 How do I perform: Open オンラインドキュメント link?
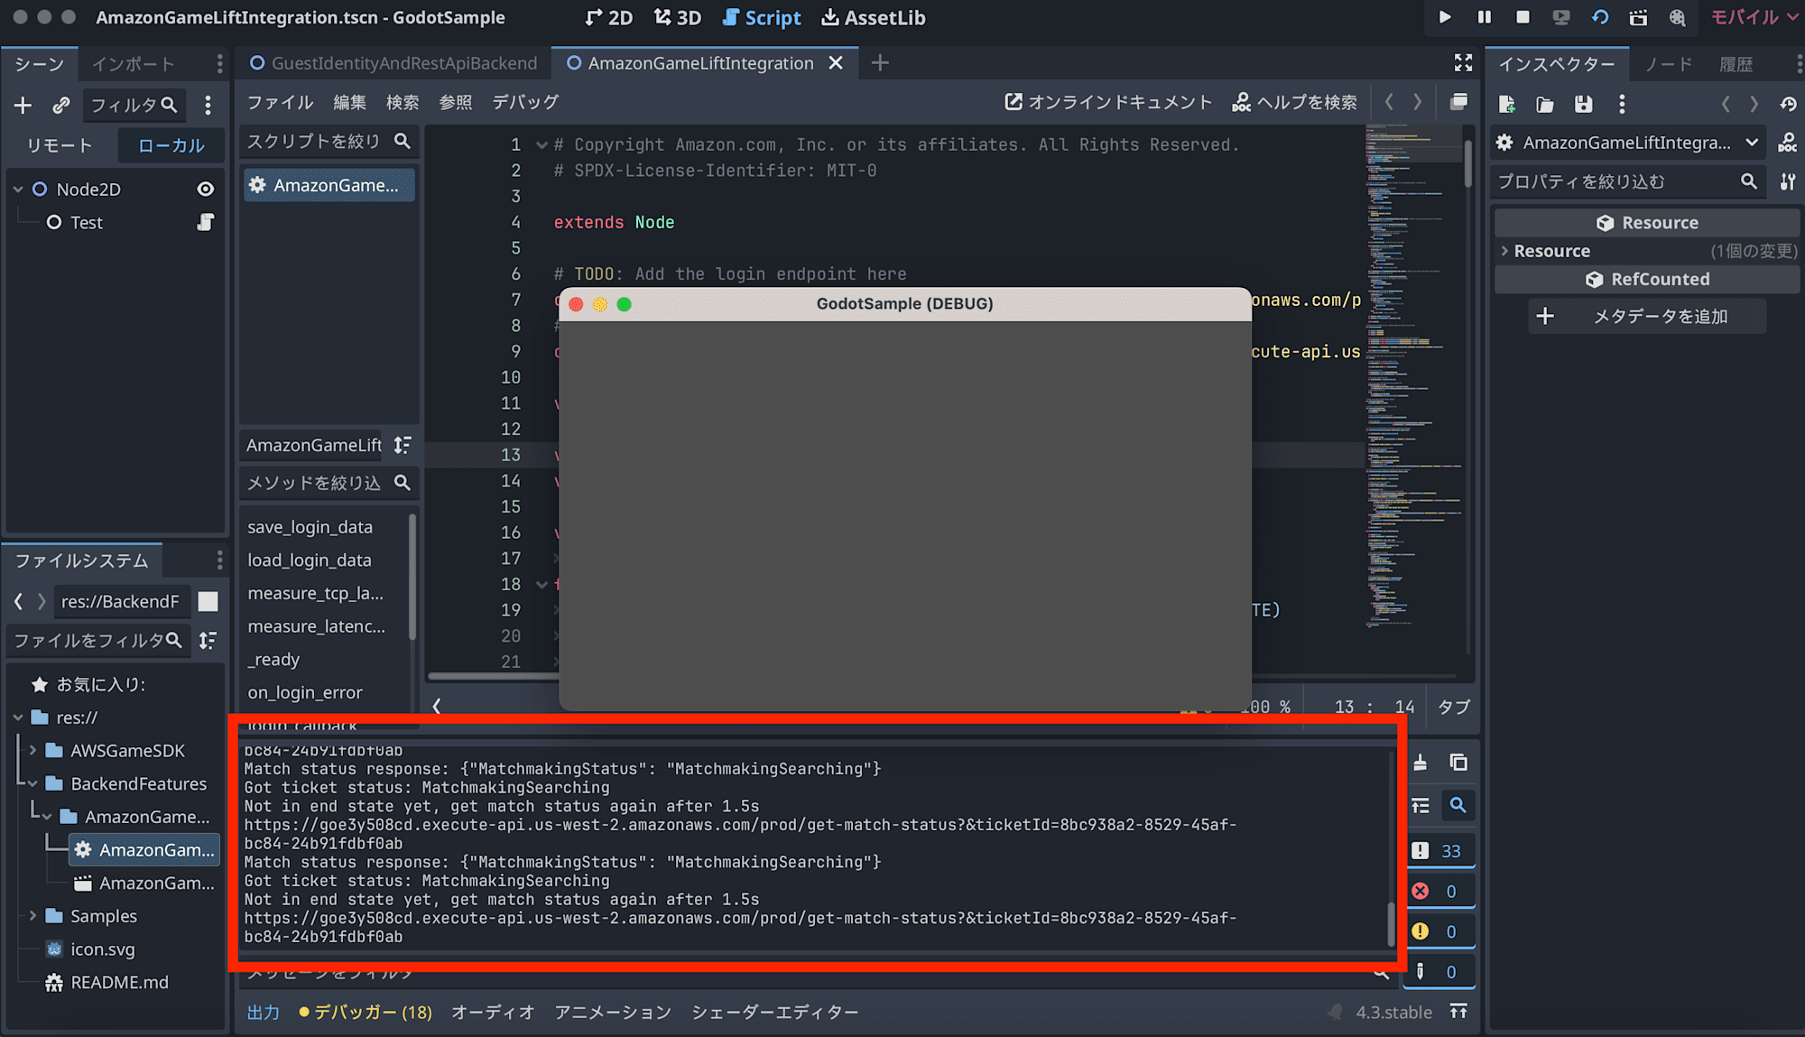[1108, 102]
